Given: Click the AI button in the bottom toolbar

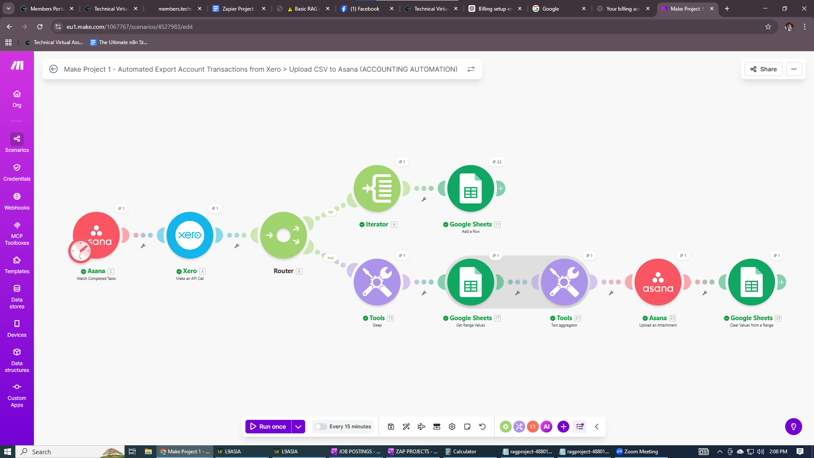Looking at the screenshot, I should [546, 427].
